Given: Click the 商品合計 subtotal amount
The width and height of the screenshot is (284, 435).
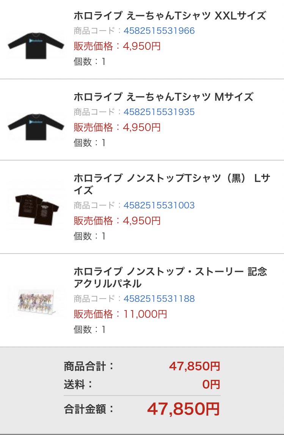Looking at the screenshot, I should [x=194, y=366].
